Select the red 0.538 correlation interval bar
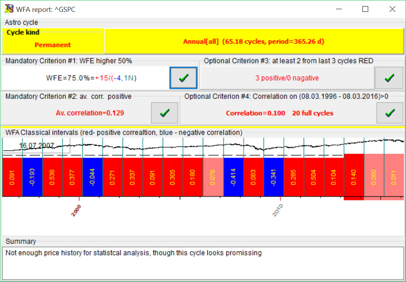Screen dimensions: 406x282 click(52, 177)
